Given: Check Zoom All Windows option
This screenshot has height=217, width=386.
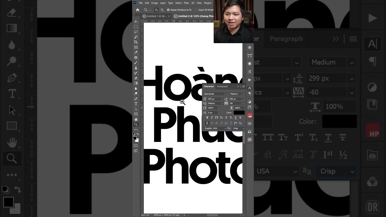Looking at the screenshot, I should click(x=196, y=10).
